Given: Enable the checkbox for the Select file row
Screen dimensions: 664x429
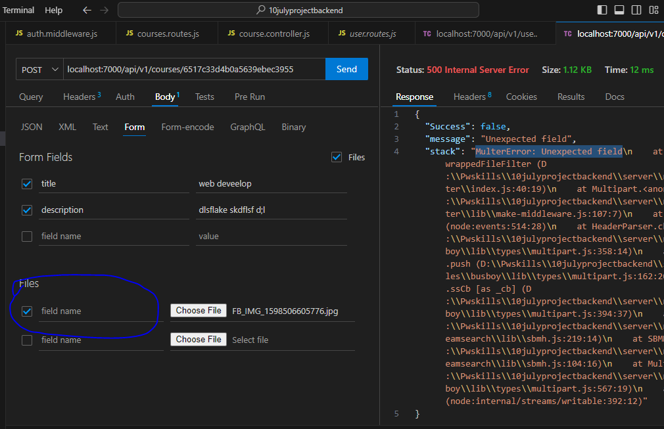Looking at the screenshot, I should tap(27, 340).
